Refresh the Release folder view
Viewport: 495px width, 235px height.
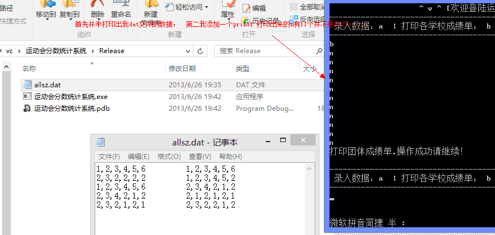pyautogui.click(x=200, y=51)
